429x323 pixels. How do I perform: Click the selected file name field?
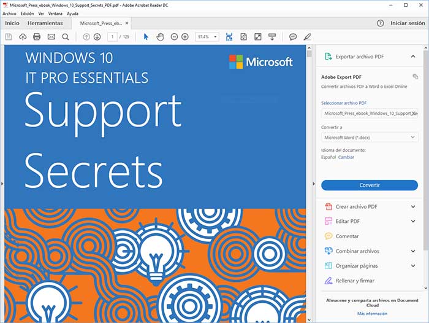click(x=370, y=113)
